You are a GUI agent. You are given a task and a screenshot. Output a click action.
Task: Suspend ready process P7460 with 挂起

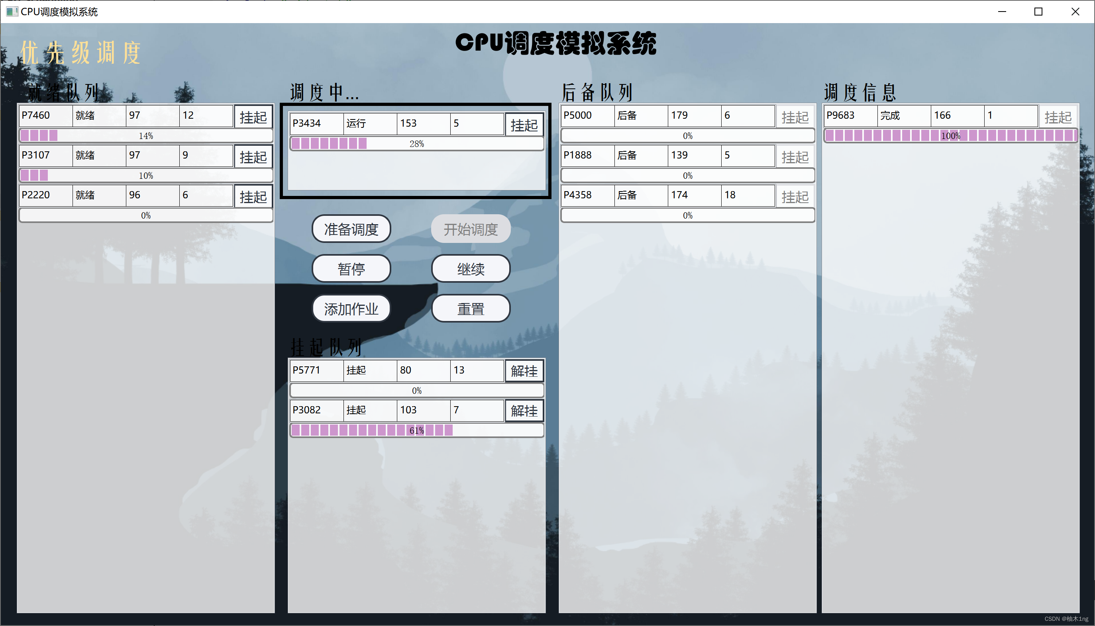(253, 117)
